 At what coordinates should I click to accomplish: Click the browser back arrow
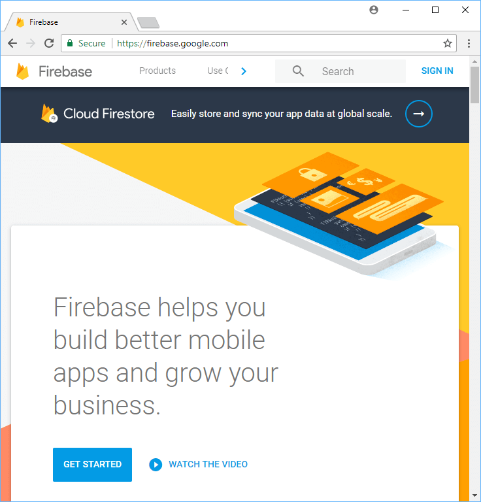pos(12,43)
